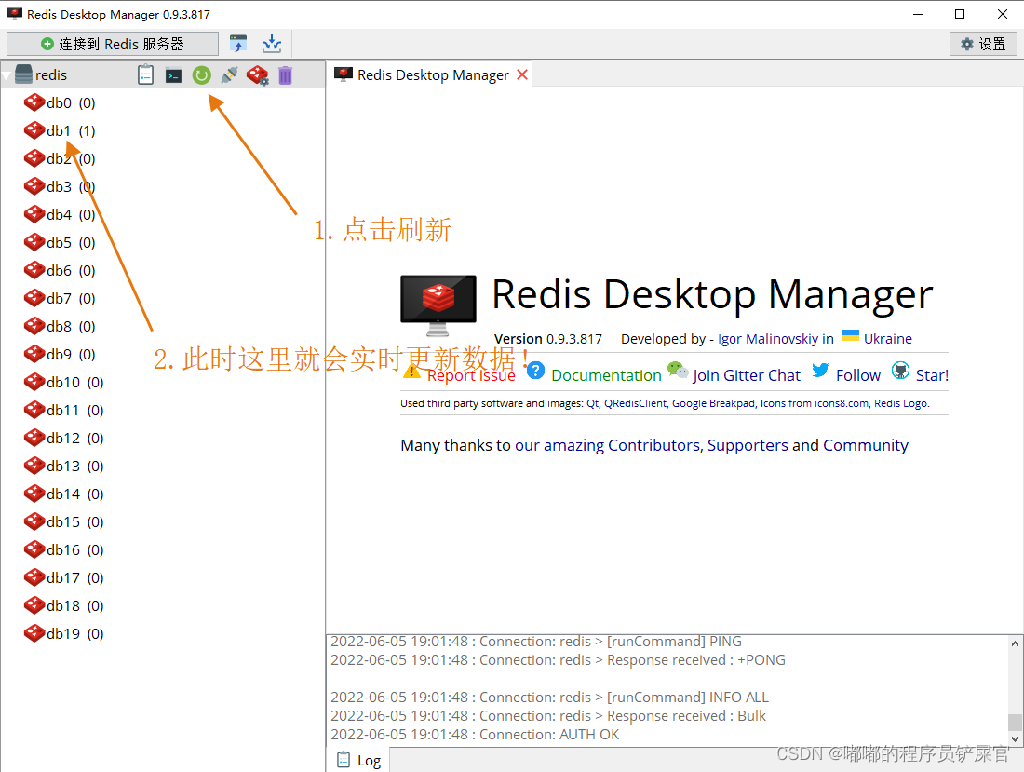The image size is (1024, 772).
Task: Select database db0 (0)
Action: click(60, 103)
